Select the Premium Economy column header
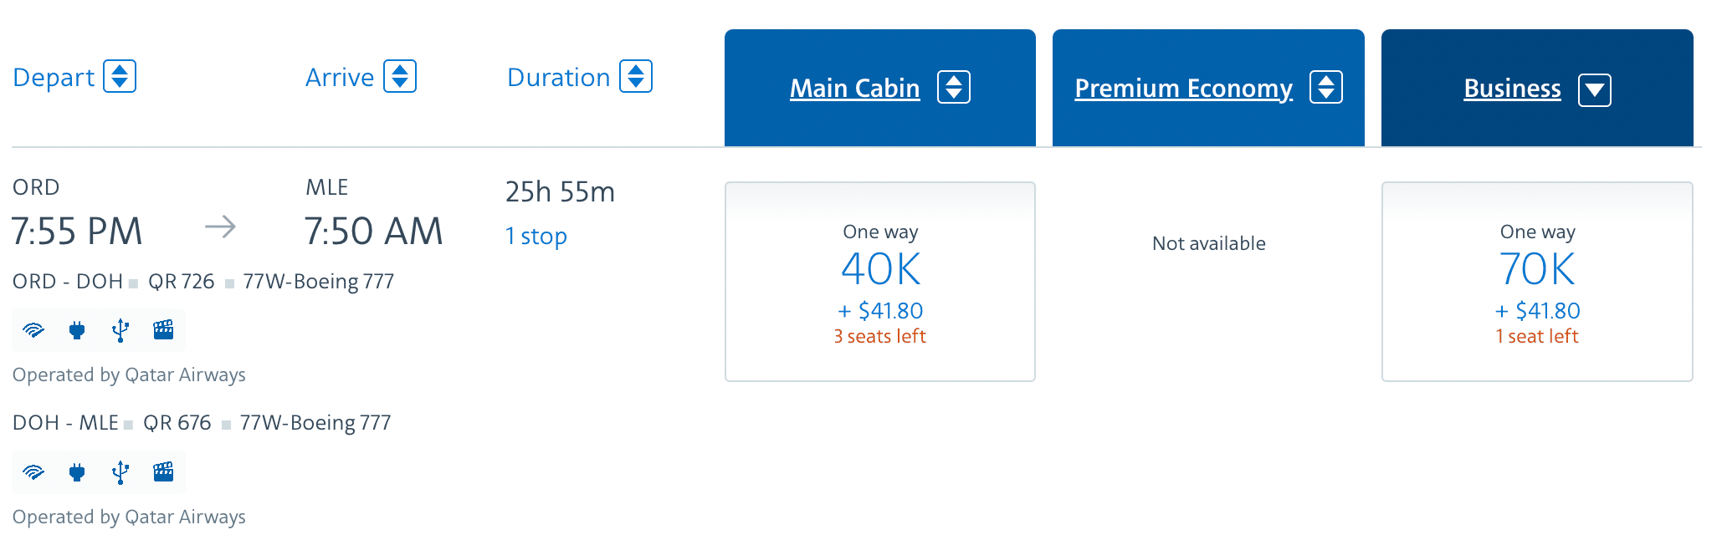1722x540 pixels. 1183,89
